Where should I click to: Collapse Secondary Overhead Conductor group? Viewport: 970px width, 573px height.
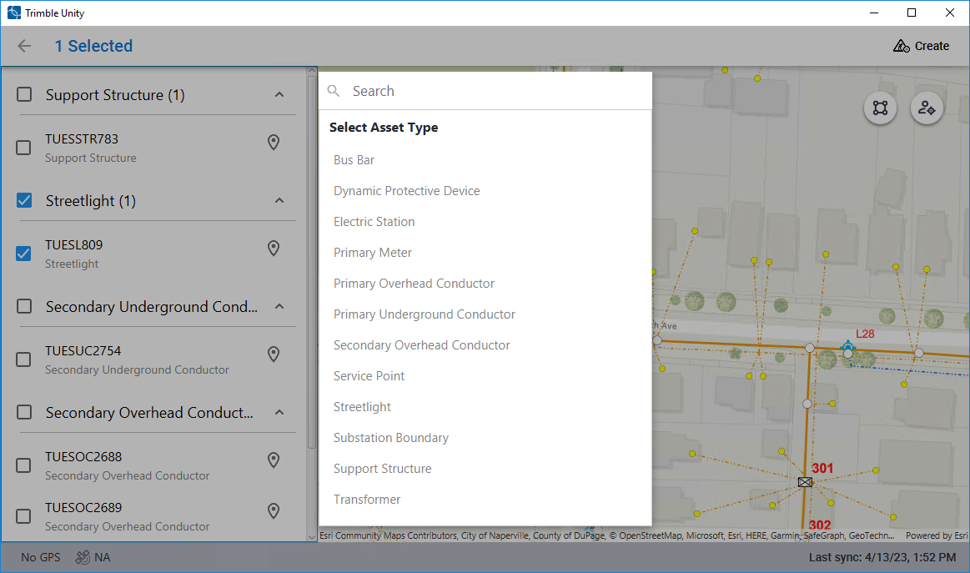[279, 413]
